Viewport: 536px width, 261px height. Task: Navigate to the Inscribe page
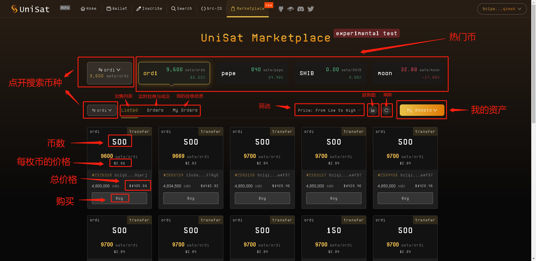[149, 9]
